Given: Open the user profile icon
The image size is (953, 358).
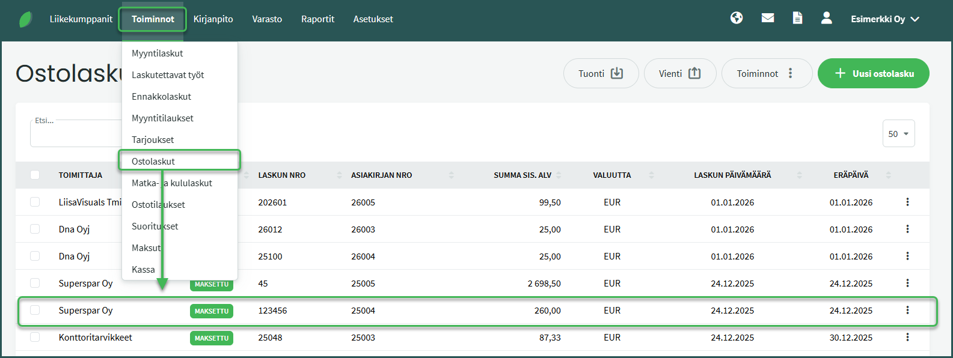Looking at the screenshot, I should tap(827, 18).
